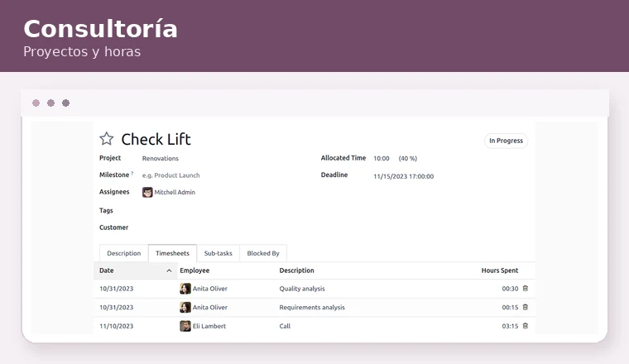Click Anita Oliver avatar on Requirements analysis row

click(185, 308)
